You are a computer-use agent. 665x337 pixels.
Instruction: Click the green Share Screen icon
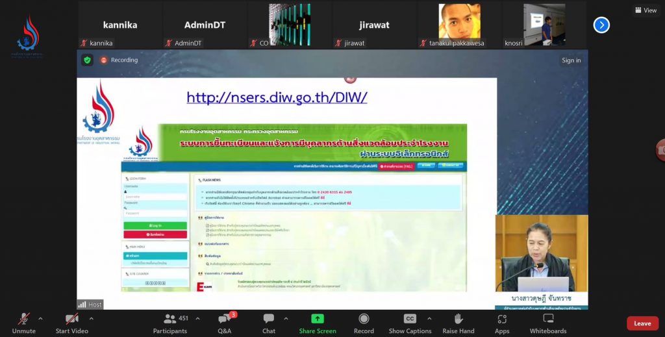(318, 319)
